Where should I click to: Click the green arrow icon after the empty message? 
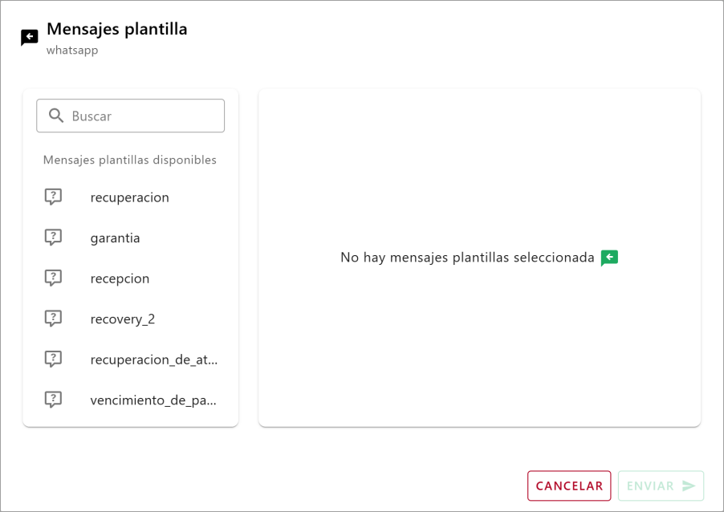point(608,257)
